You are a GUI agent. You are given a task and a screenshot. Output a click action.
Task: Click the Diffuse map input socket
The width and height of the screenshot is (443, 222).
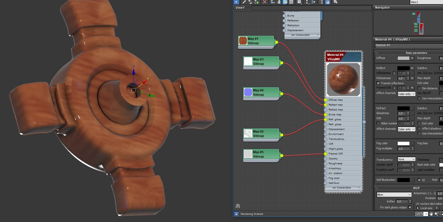(326, 100)
